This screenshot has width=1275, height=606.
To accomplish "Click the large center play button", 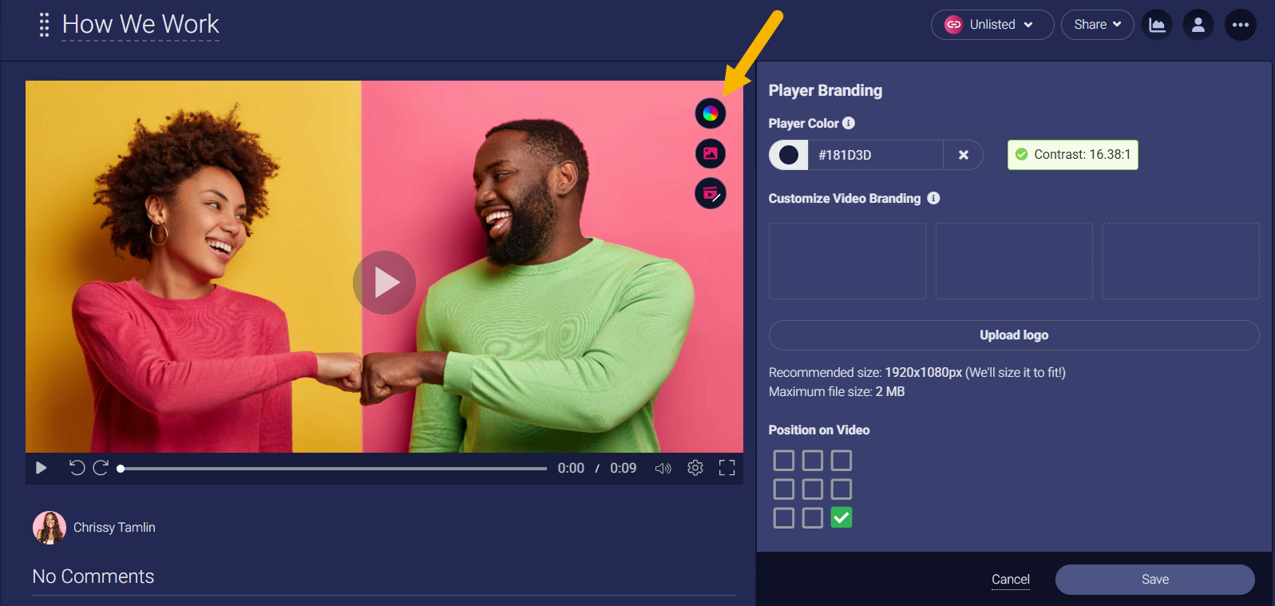I will pos(385,283).
